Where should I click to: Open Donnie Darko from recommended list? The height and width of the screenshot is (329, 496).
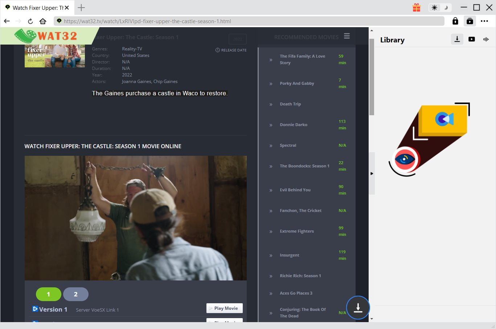click(x=293, y=125)
